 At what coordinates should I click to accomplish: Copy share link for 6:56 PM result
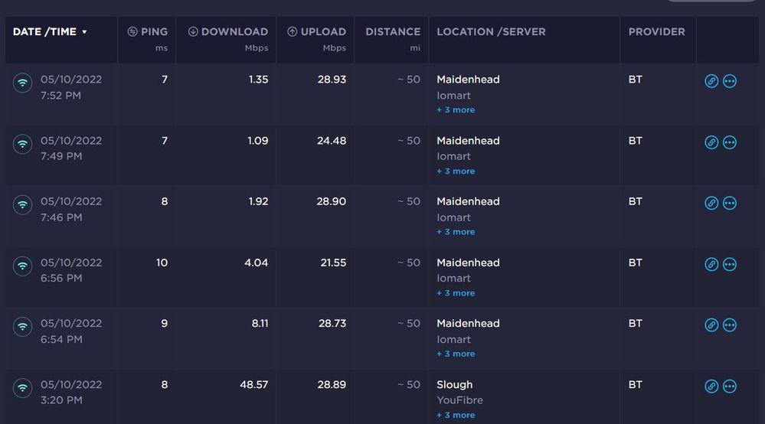[711, 264]
